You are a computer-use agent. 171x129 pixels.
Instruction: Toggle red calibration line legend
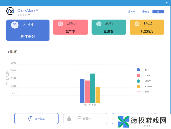139,92
